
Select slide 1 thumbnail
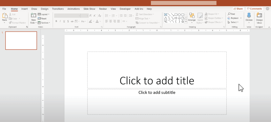[21, 40]
